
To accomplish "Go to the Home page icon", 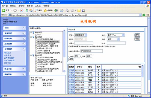I will pos(31,10).
